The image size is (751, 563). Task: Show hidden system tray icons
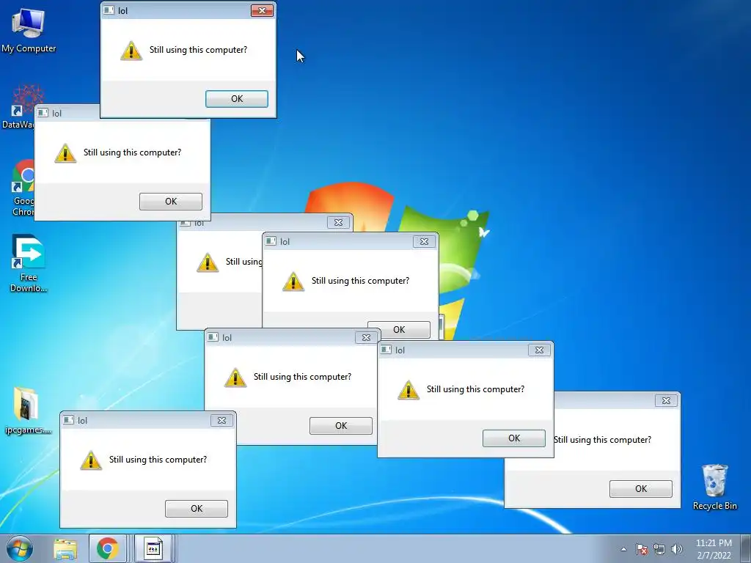[x=623, y=549]
